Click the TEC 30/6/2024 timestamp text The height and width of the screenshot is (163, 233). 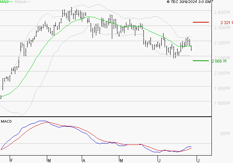[x=190, y=2]
